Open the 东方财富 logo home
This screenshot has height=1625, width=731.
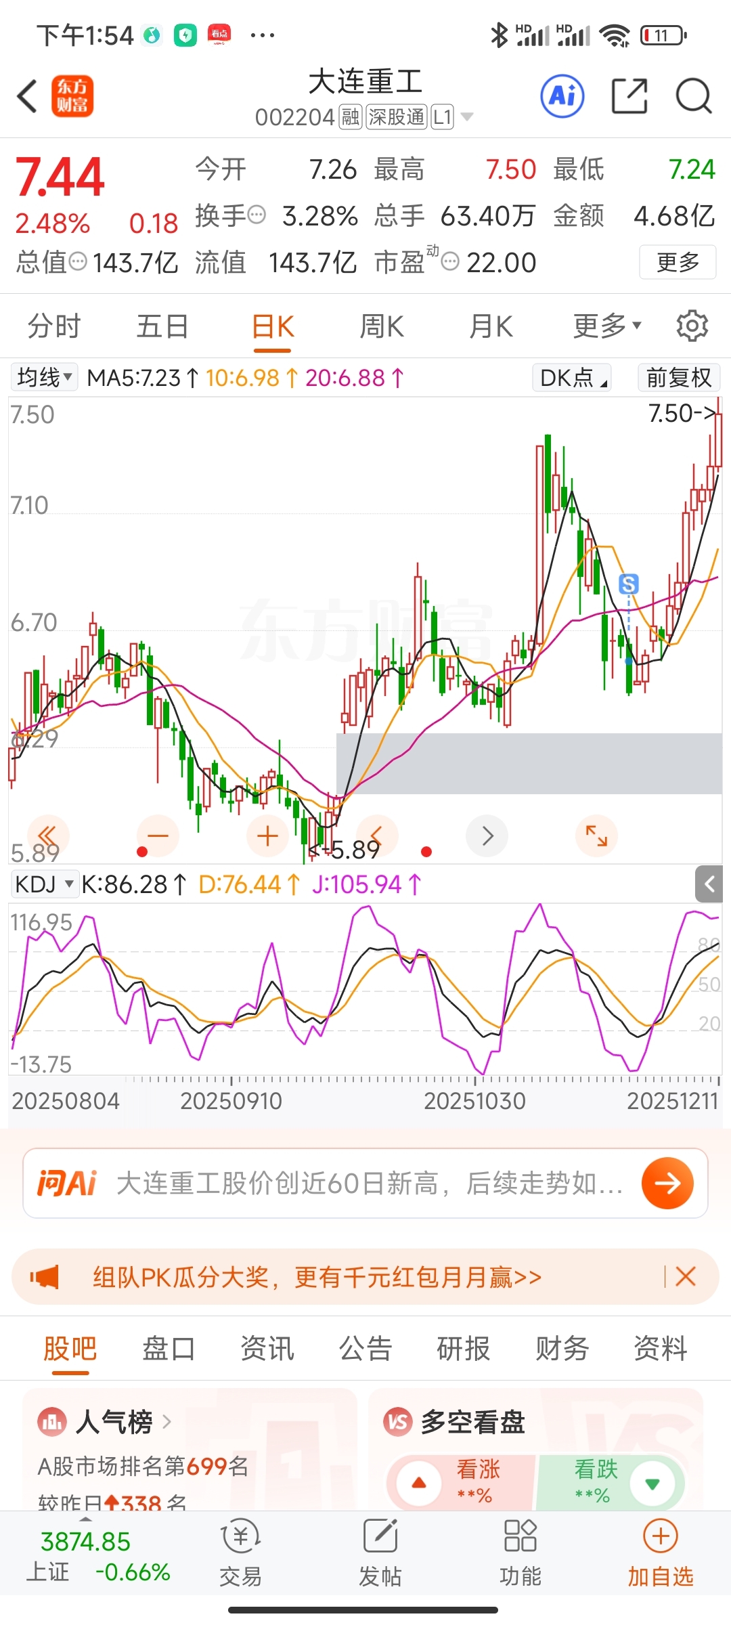[72, 95]
